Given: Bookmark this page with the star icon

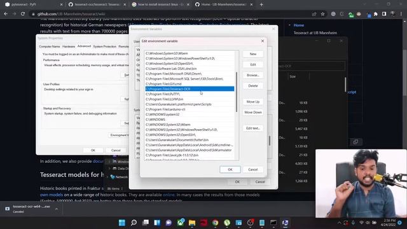Looking at the screenshot, I should (322, 14).
